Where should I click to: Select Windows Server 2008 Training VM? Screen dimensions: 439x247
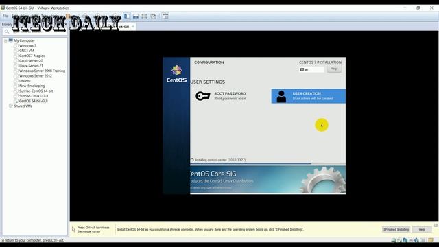tap(42, 71)
